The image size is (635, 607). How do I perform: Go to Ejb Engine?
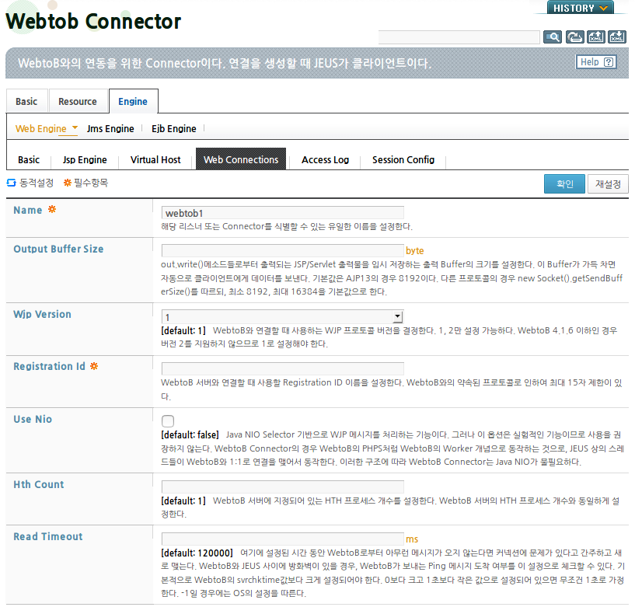click(174, 129)
